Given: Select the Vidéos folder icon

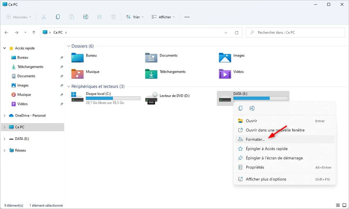Looking at the screenshot, I should (225, 74).
